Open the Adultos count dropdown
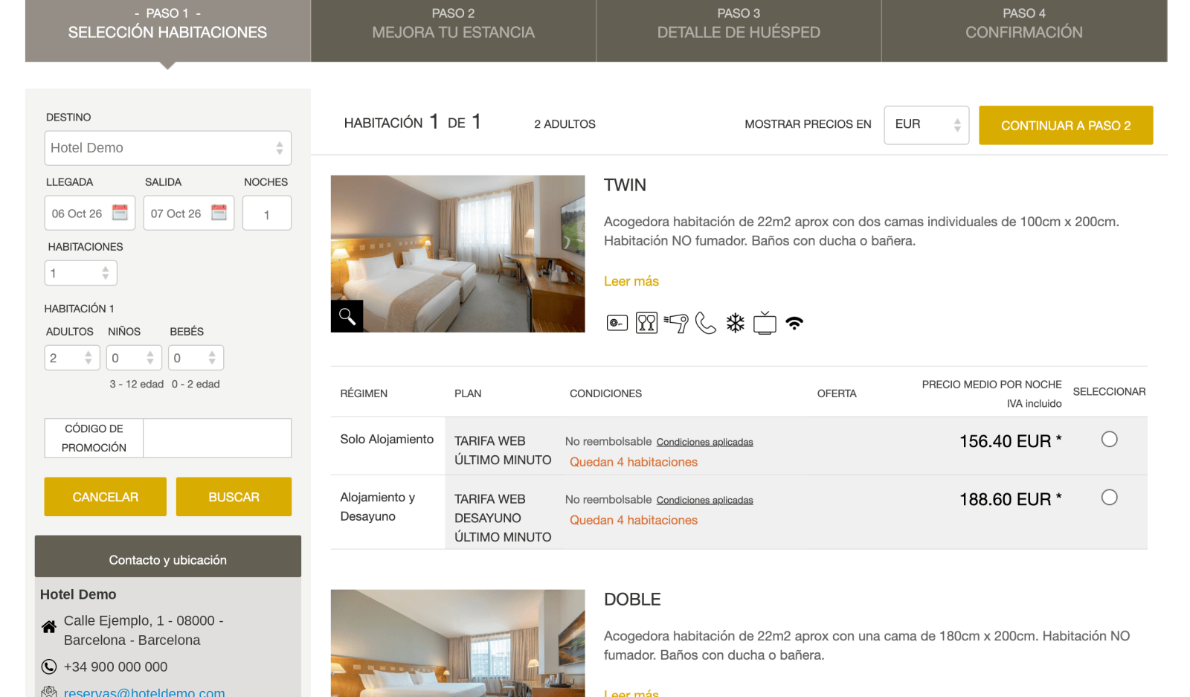This screenshot has height=697, width=1190. point(72,358)
